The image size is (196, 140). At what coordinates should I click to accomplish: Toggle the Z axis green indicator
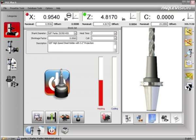coord(85,14)
